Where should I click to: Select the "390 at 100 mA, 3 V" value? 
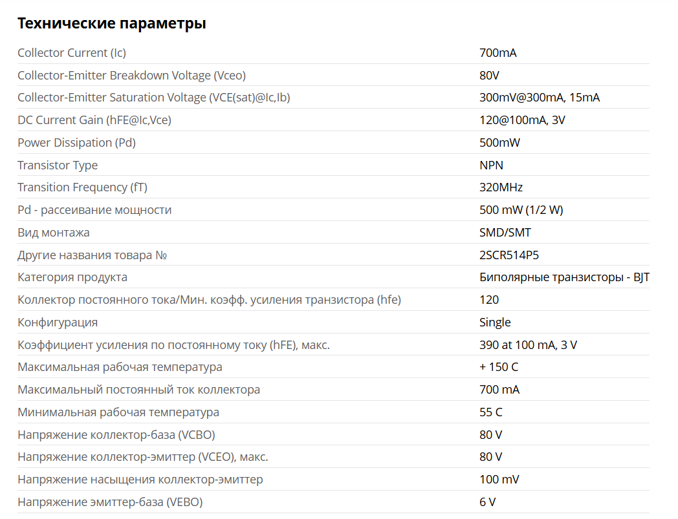[528, 345]
